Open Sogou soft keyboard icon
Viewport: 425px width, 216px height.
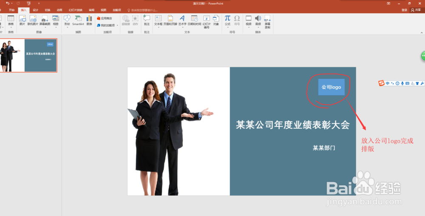tap(408, 83)
